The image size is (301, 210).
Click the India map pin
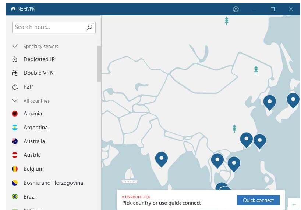tap(162, 159)
